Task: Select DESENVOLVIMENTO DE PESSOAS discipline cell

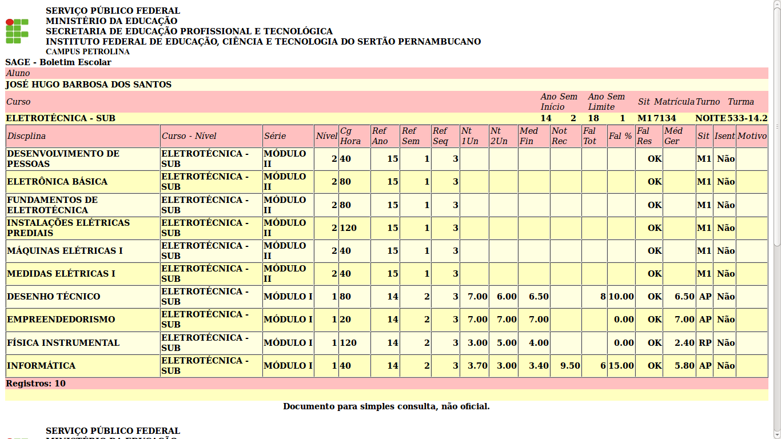Action: 83,159
